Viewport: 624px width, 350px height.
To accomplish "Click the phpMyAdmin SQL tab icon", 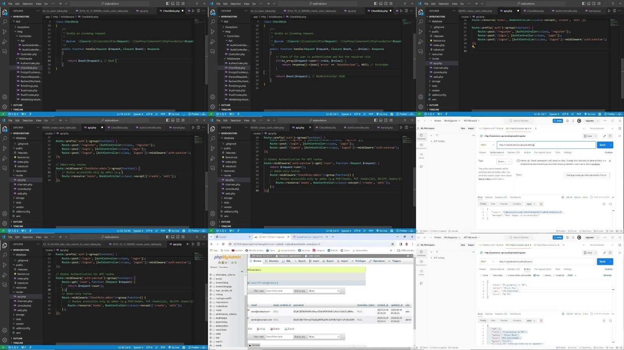I will pos(283,261).
